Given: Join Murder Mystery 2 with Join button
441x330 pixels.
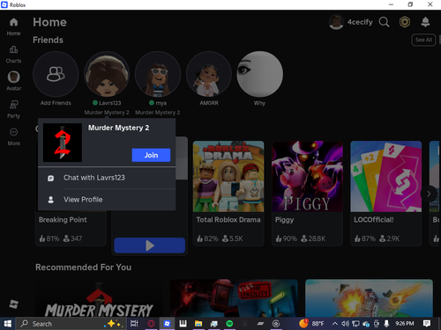Looking at the screenshot, I should coord(151,155).
